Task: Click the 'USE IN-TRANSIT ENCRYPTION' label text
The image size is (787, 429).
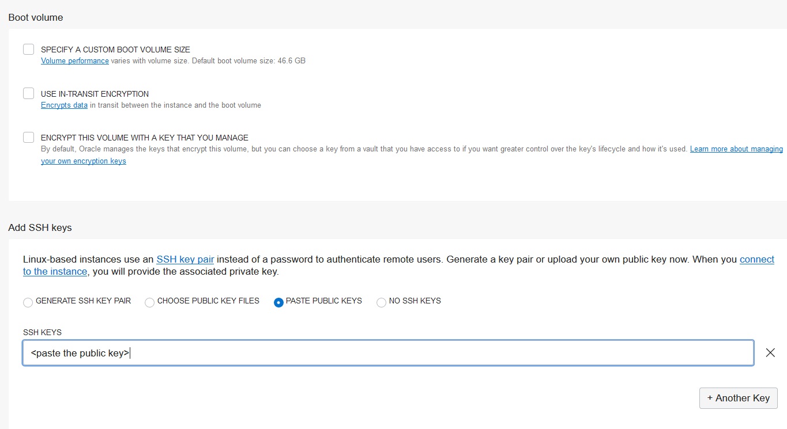Action: (95, 94)
